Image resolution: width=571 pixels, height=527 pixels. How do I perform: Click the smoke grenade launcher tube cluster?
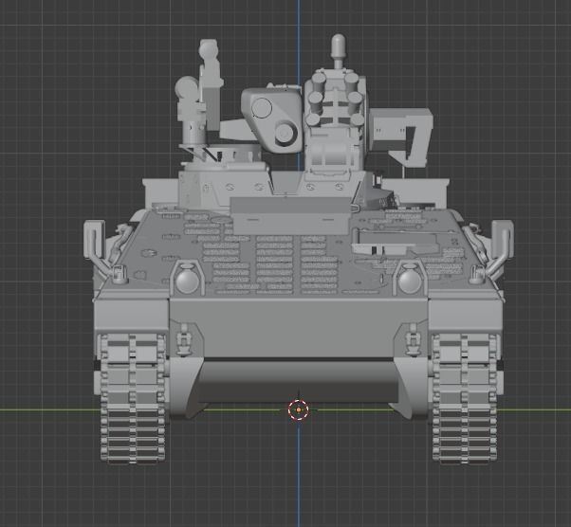335,100
